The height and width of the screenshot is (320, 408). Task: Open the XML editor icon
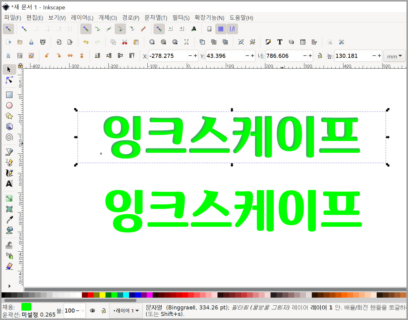[x=303, y=42]
